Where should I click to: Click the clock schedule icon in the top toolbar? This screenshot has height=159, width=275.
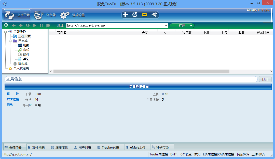135,15
